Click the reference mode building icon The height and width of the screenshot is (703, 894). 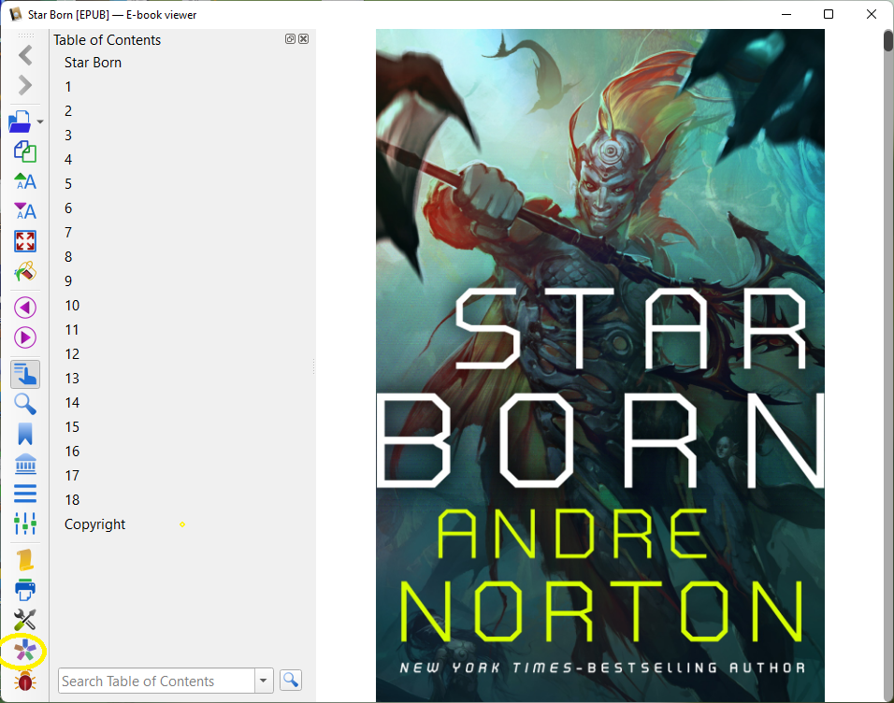pos(25,464)
